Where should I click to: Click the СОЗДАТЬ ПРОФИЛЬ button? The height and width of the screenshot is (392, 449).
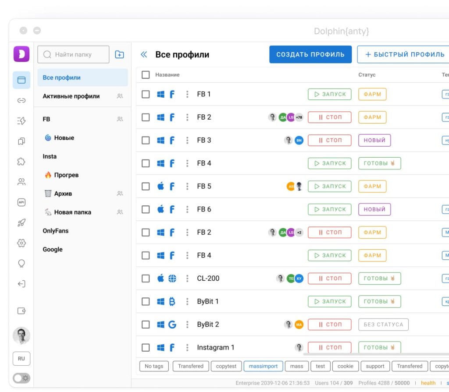310,54
